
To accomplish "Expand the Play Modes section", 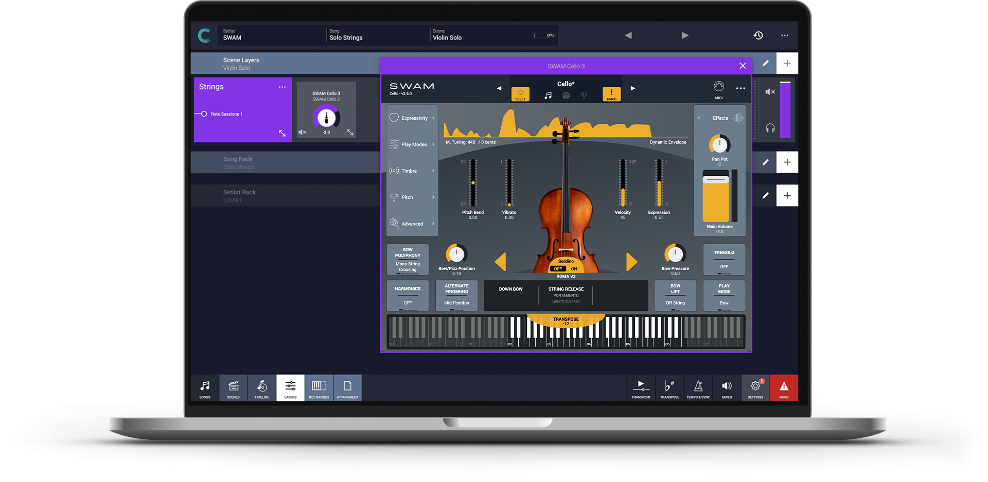I will pos(413,144).
